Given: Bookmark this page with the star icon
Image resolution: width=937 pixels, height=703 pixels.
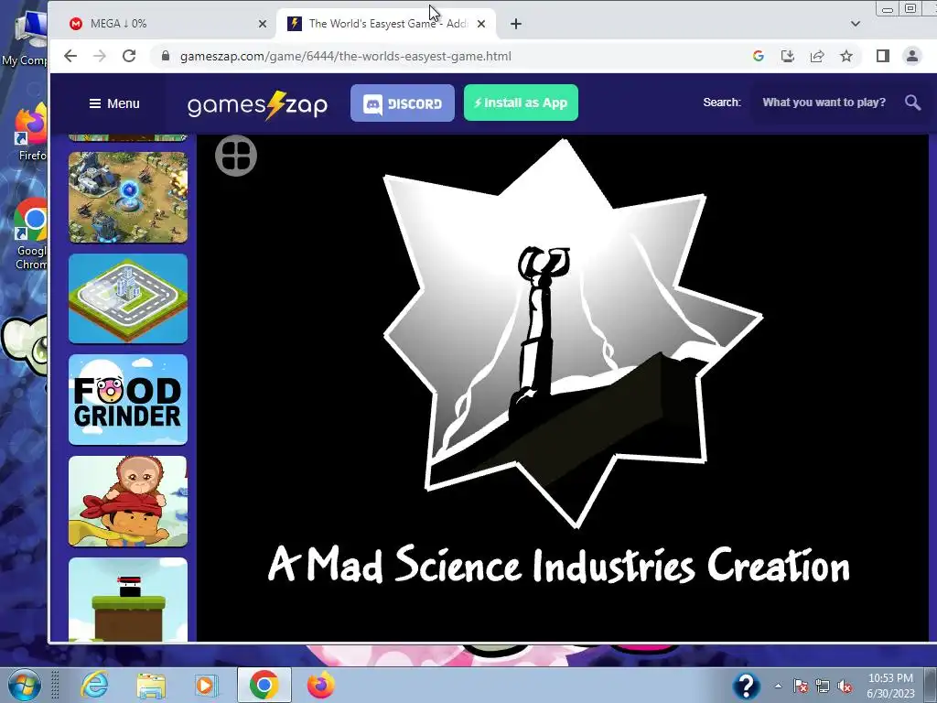Looking at the screenshot, I should pyautogui.click(x=846, y=56).
